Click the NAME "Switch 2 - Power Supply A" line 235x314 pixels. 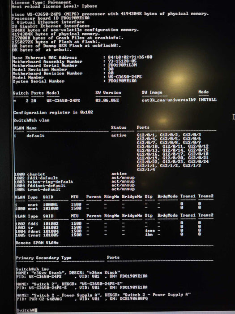(x=103, y=295)
